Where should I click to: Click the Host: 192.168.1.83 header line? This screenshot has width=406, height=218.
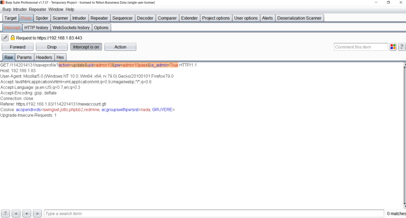point(18,71)
